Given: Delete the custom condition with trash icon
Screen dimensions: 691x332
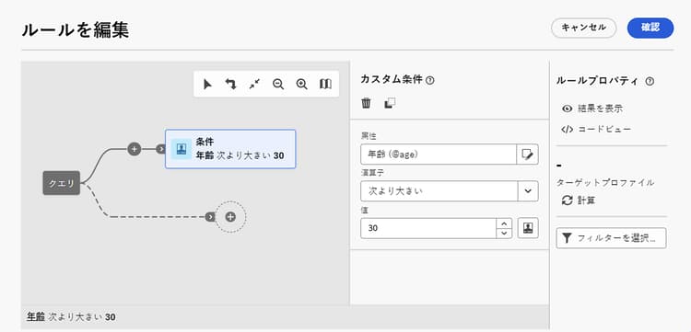Looking at the screenshot, I should click(366, 103).
